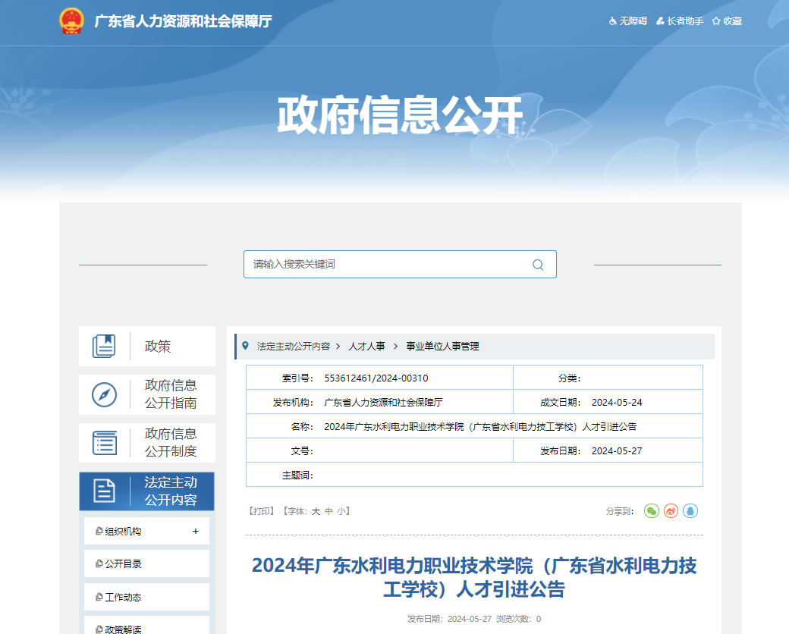789x634 pixels.
Task: Click the 收藏 favorite star
Action: tap(727, 21)
